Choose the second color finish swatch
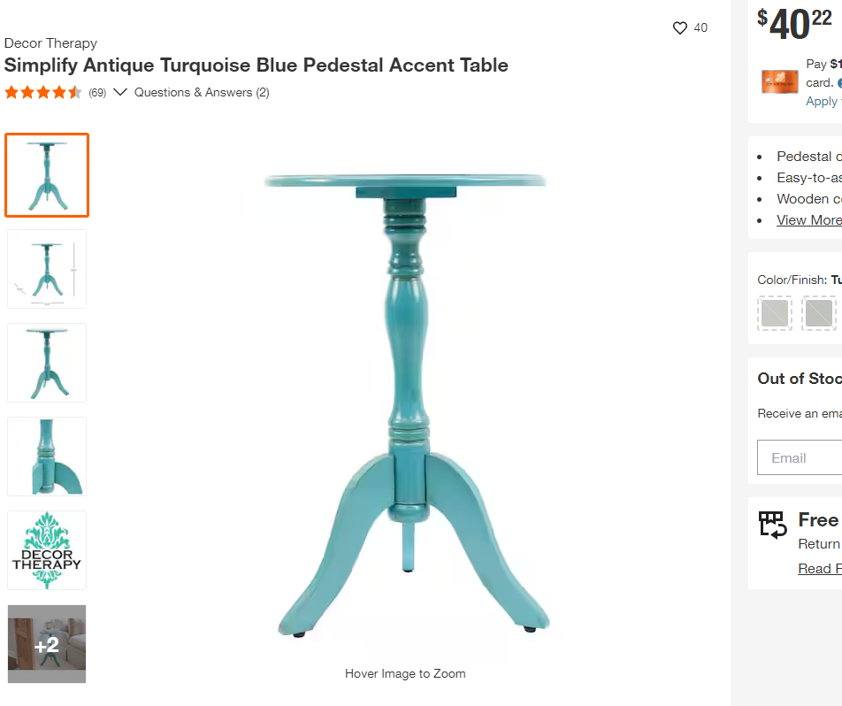842x706 pixels. (819, 313)
